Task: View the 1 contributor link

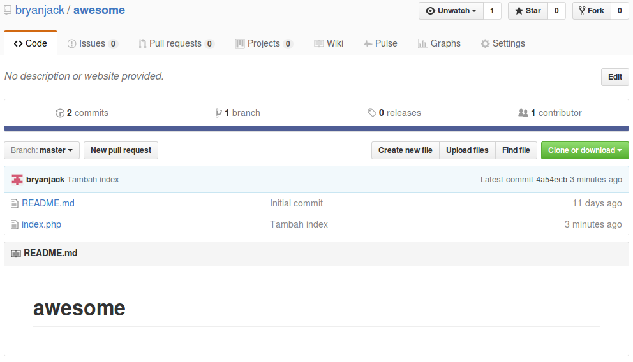Action: pyautogui.click(x=550, y=113)
